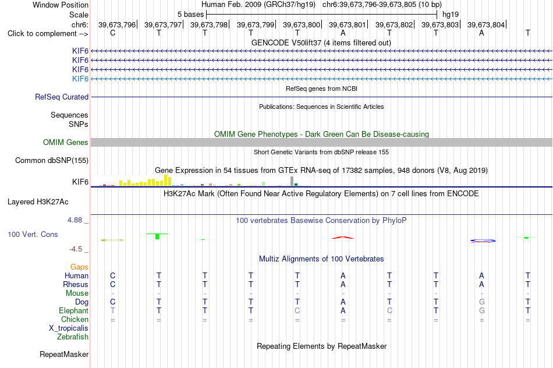Click the SNPs track label

pos(79,124)
